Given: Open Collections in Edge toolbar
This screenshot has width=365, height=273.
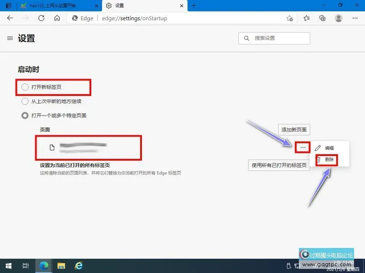Looking at the screenshot, I should 323,18.
